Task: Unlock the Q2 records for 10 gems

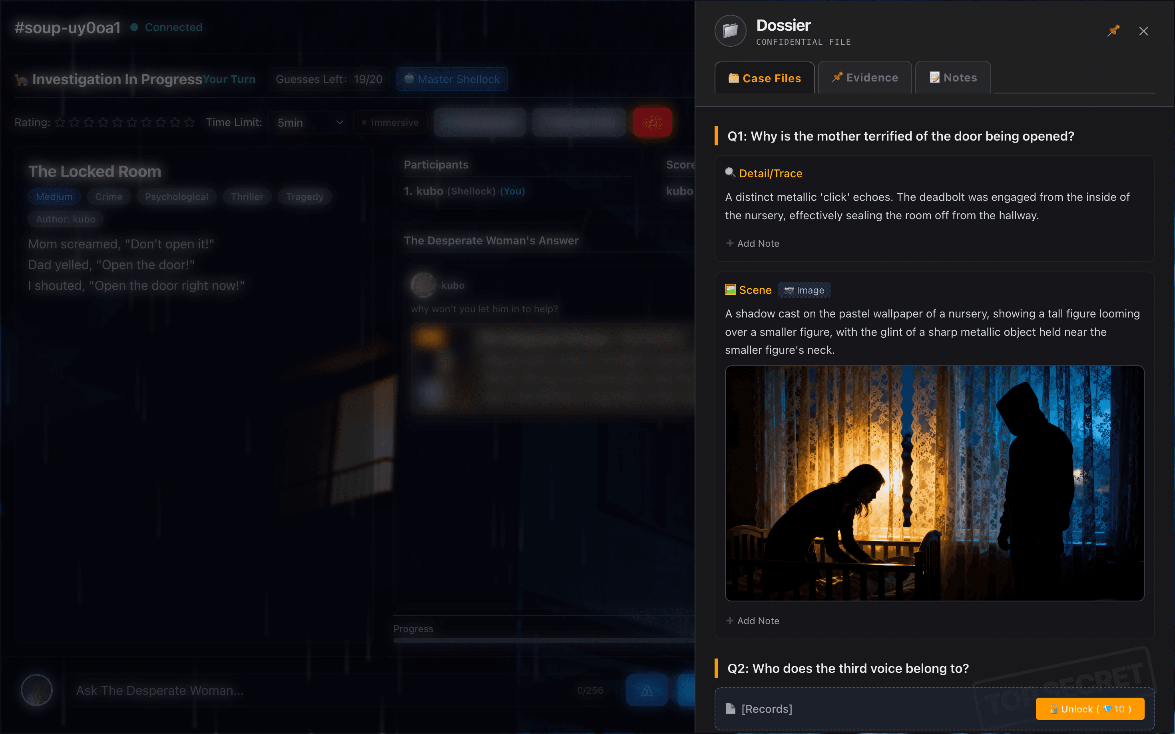Action: click(1089, 709)
